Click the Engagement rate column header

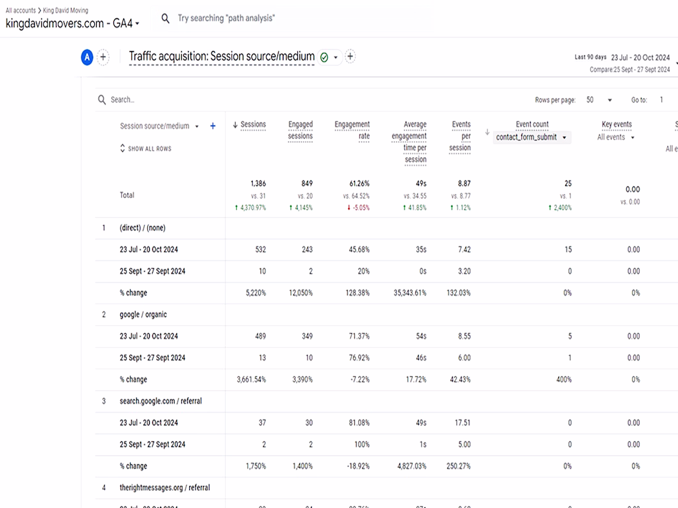(x=352, y=130)
